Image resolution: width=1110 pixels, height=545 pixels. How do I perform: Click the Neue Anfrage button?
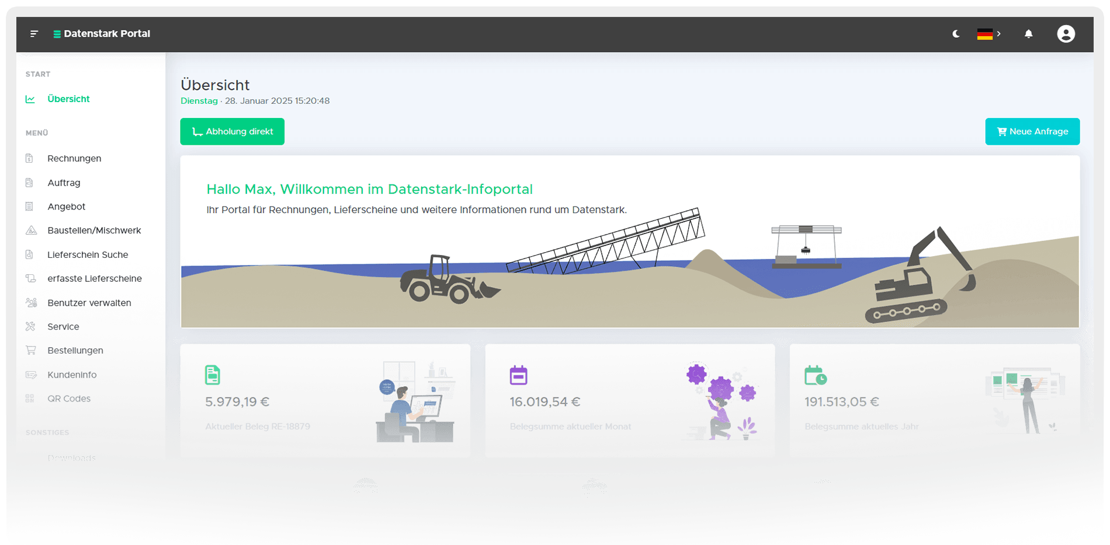click(1032, 131)
